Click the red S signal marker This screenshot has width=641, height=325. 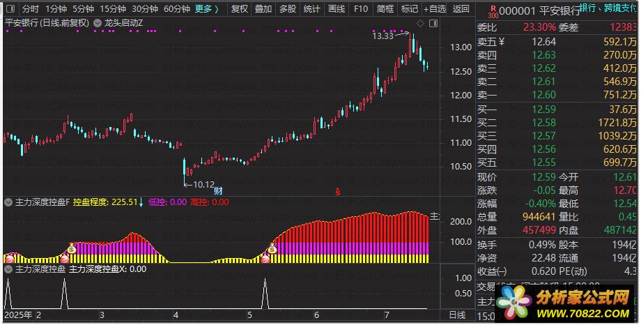click(x=338, y=191)
